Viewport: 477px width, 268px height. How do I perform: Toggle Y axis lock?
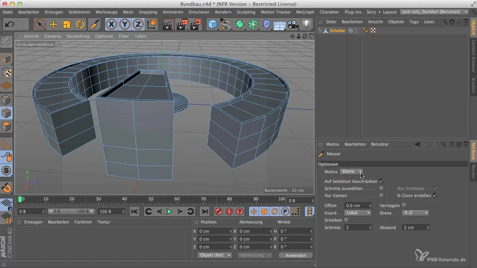tap(125, 25)
